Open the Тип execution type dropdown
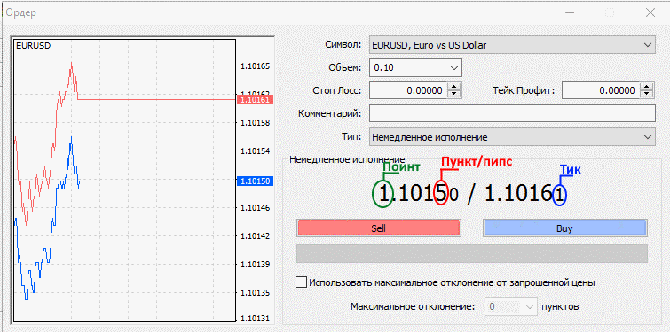Viewport: 670px width, 332px height. tap(512, 137)
